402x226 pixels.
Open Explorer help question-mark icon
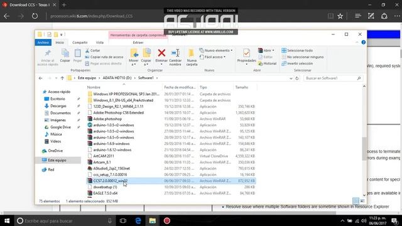point(363,42)
